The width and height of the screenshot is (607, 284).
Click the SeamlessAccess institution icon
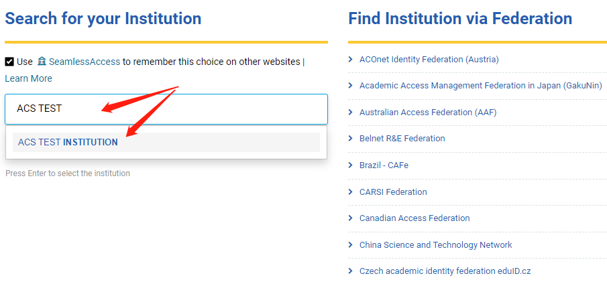(x=42, y=62)
